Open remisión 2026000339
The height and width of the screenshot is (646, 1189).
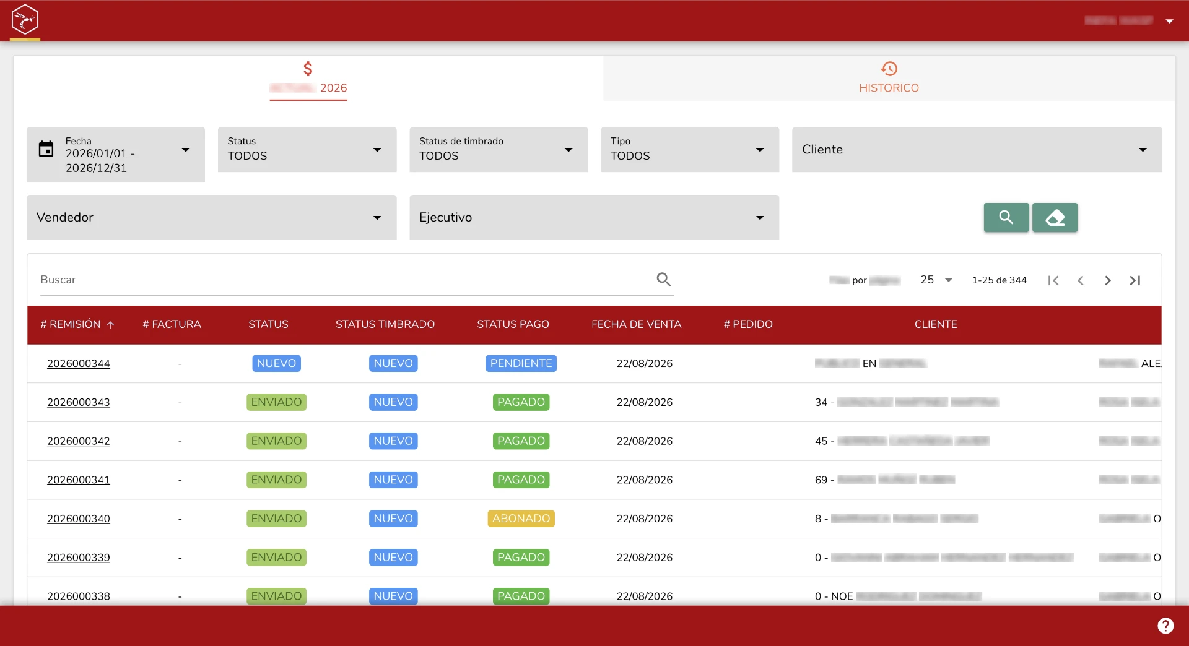point(79,558)
